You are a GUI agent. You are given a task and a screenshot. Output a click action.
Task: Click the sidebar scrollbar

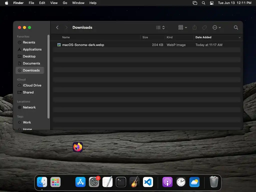[x=48, y=76]
